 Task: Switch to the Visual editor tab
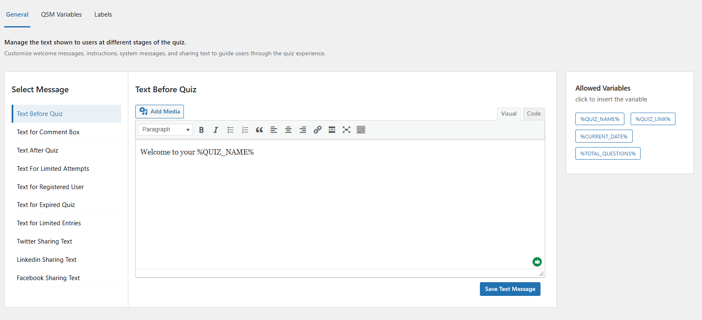(509, 114)
